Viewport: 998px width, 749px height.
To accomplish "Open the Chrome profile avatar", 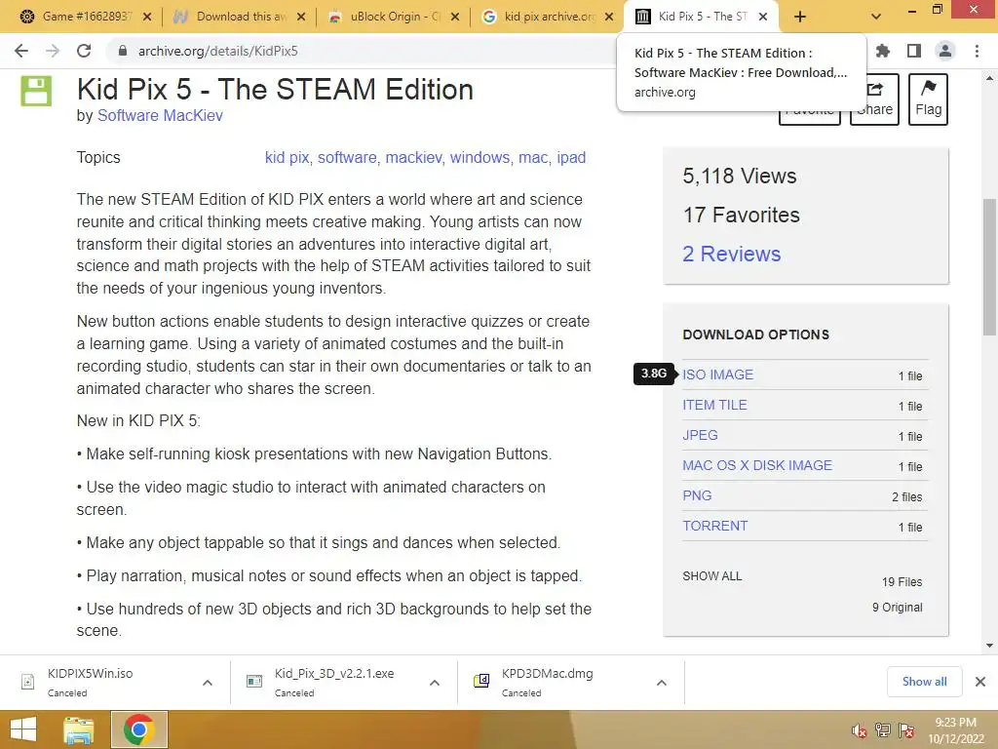I will point(945,51).
